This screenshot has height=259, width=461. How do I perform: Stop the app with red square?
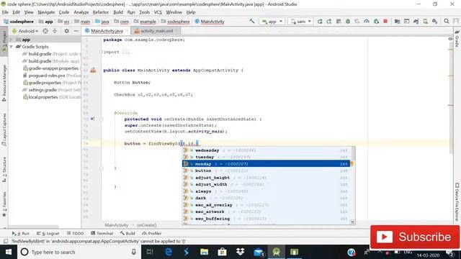tap(385, 22)
